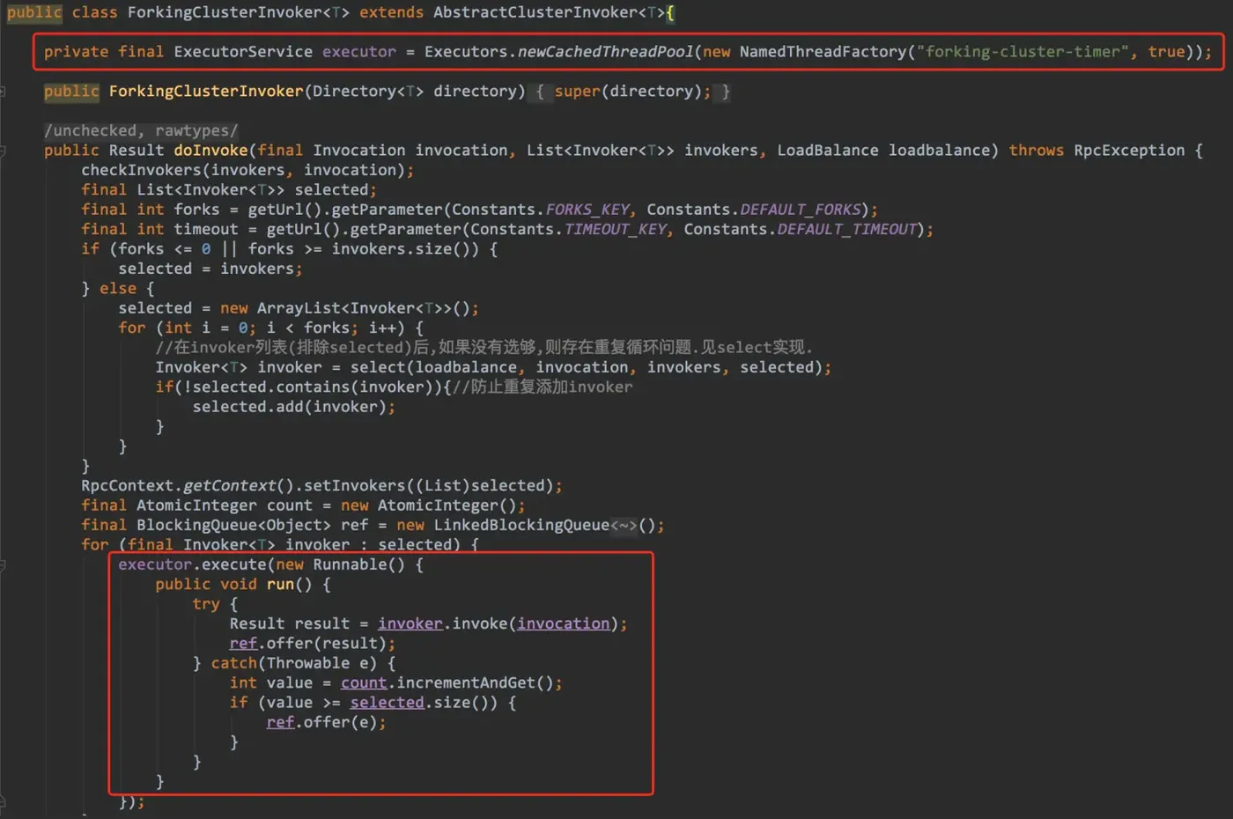Select the AbstractClusterInvoker superclass name
The width and height of the screenshot is (1233, 819).
(535, 12)
